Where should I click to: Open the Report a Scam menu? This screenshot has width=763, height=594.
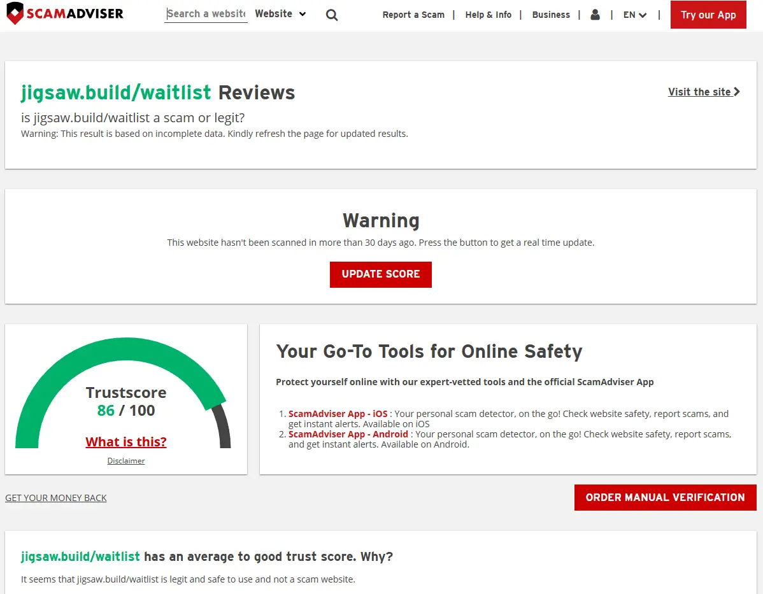pos(413,15)
